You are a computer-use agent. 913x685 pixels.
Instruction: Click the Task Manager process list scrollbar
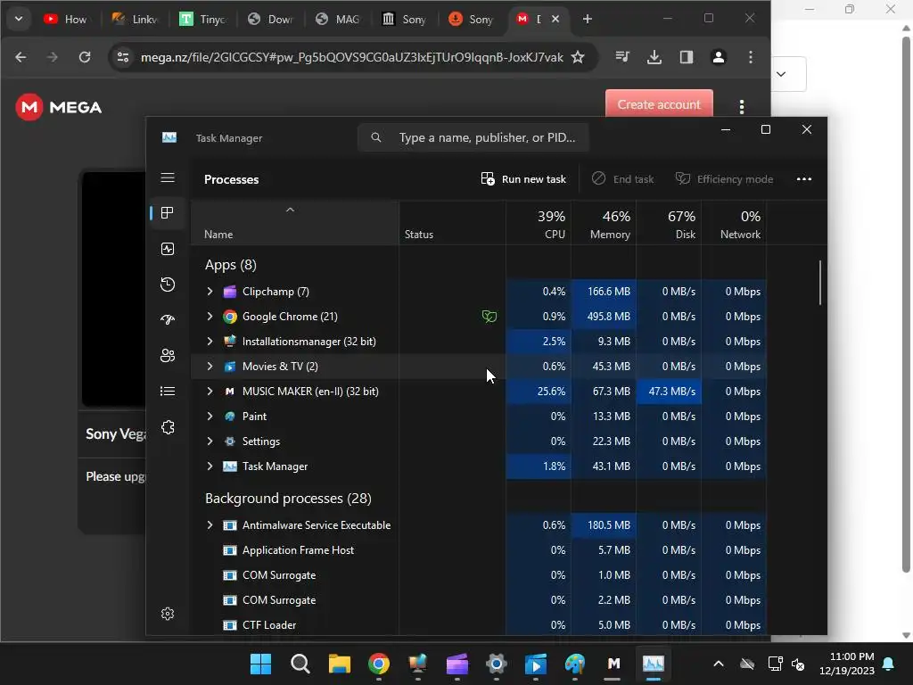click(x=820, y=283)
